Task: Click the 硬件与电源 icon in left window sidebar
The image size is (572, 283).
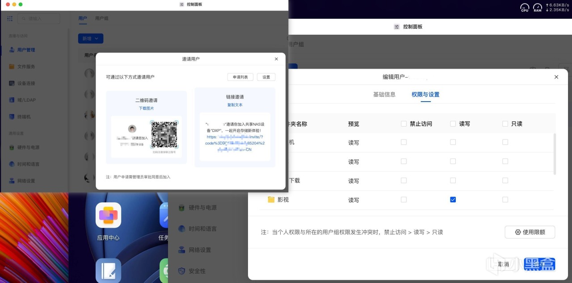Action: click(x=12, y=148)
